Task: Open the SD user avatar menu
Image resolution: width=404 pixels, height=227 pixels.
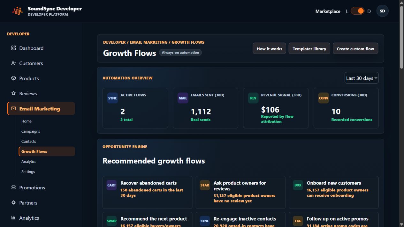Action: point(383,11)
